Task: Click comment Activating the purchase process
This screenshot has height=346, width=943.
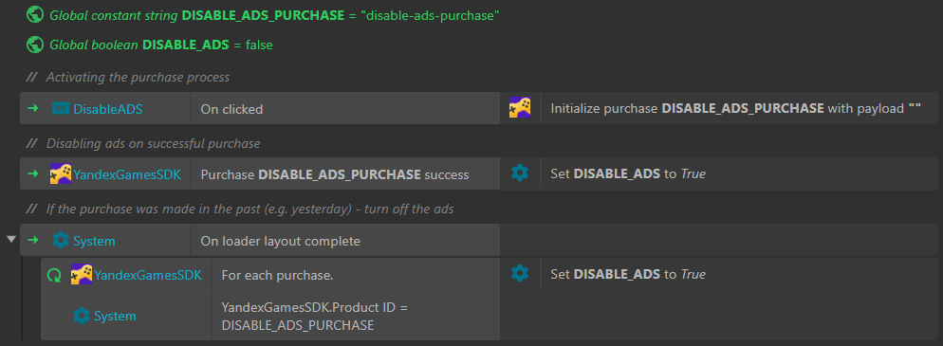Action: point(138,78)
